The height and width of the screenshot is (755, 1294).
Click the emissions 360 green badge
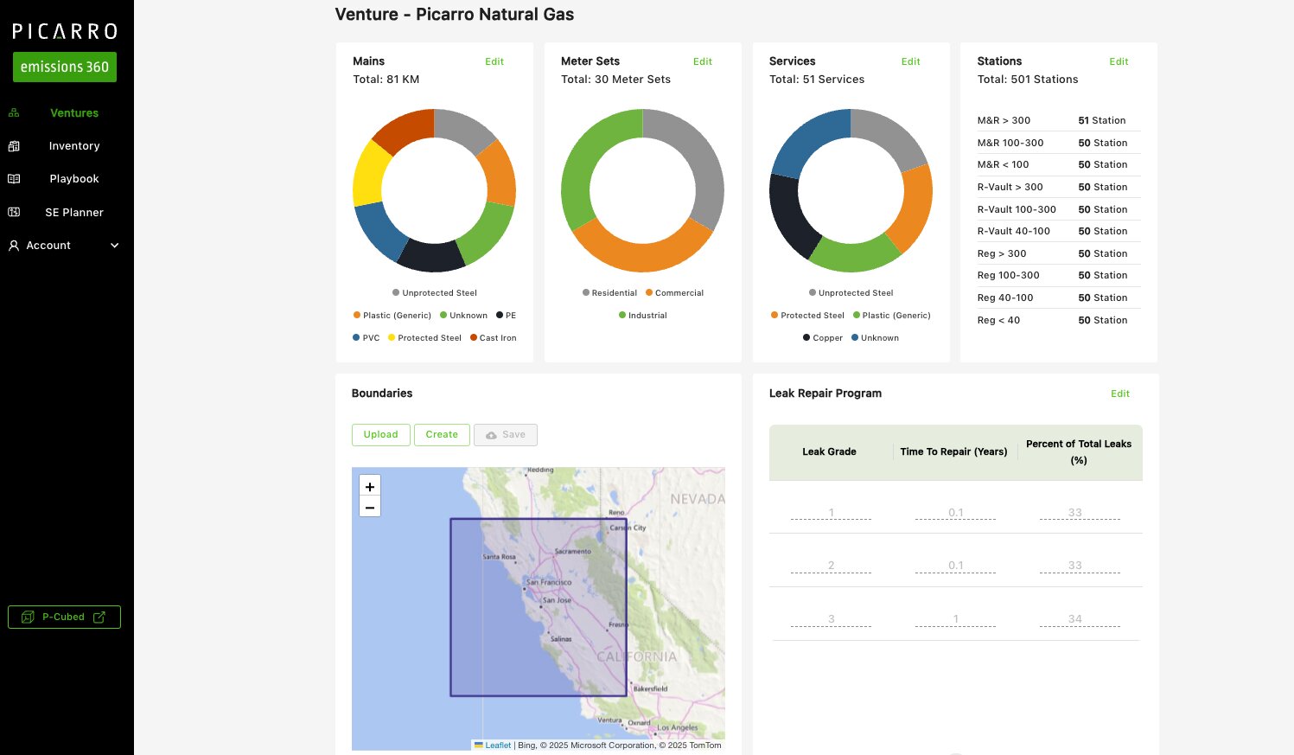(65, 67)
